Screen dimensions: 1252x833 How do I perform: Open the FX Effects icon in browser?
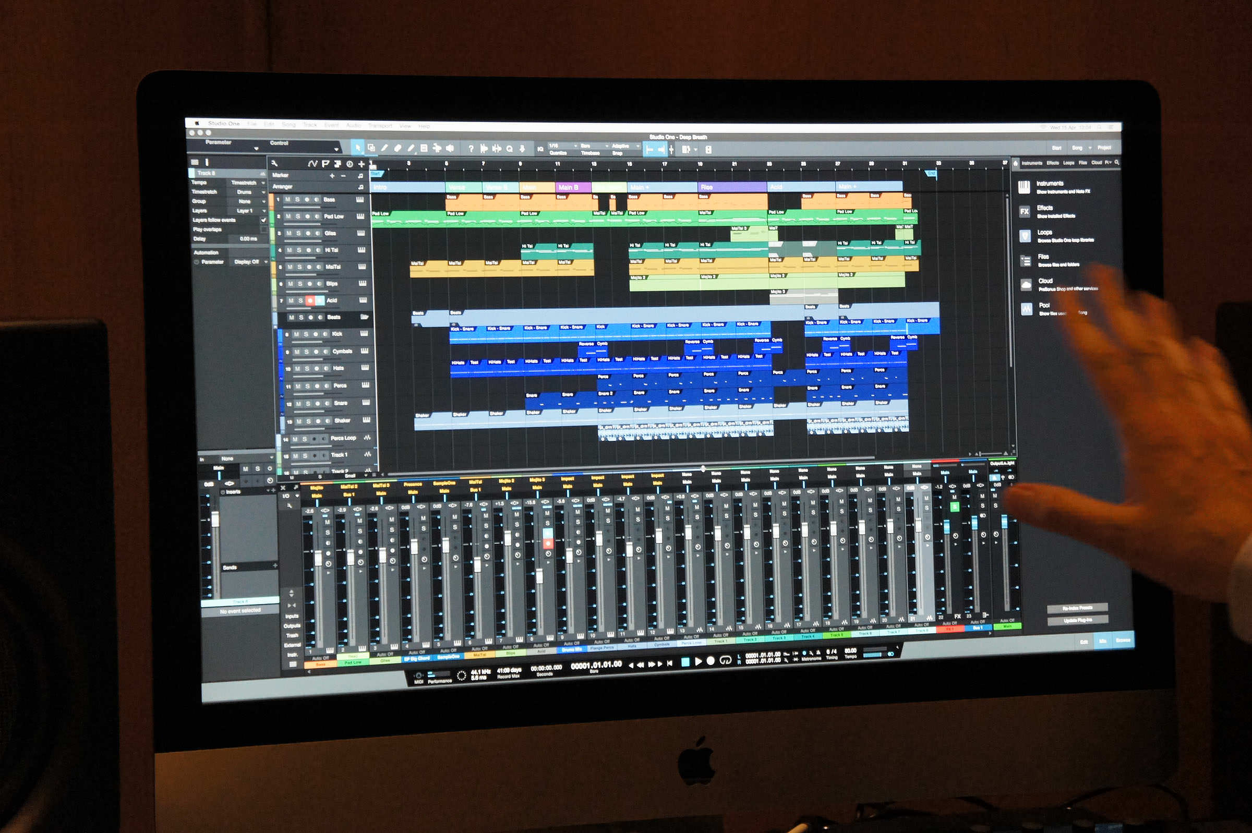coord(1025,211)
